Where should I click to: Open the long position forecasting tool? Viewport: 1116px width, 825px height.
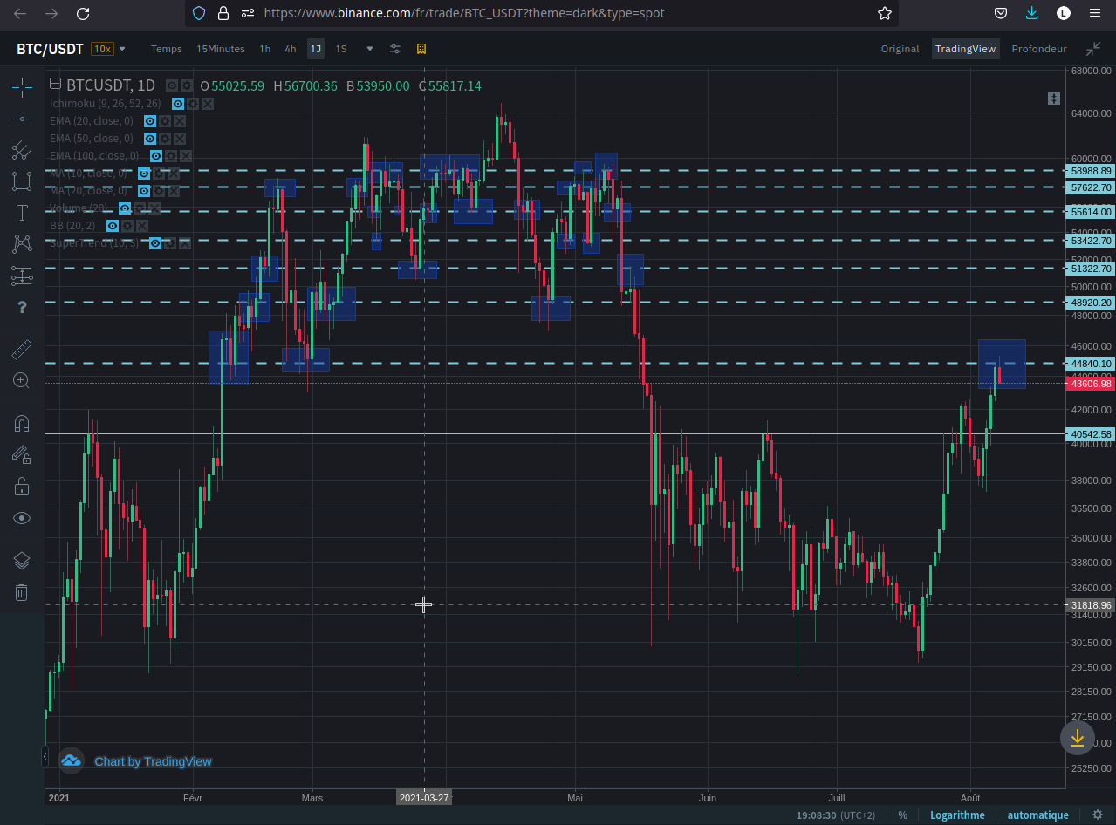(22, 276)
